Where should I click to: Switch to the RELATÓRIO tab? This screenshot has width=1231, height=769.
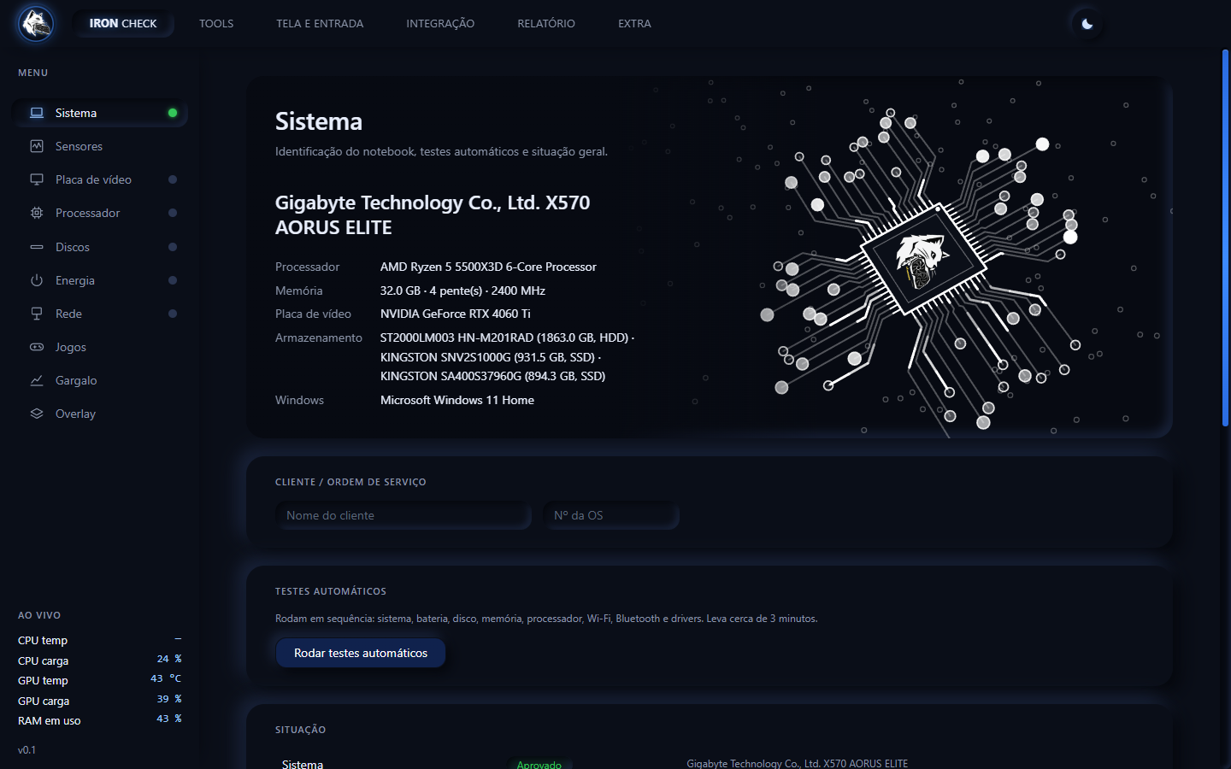click(546, 24)
